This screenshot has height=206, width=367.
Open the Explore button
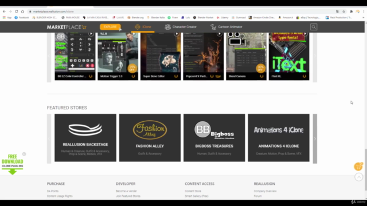[110, 27]
